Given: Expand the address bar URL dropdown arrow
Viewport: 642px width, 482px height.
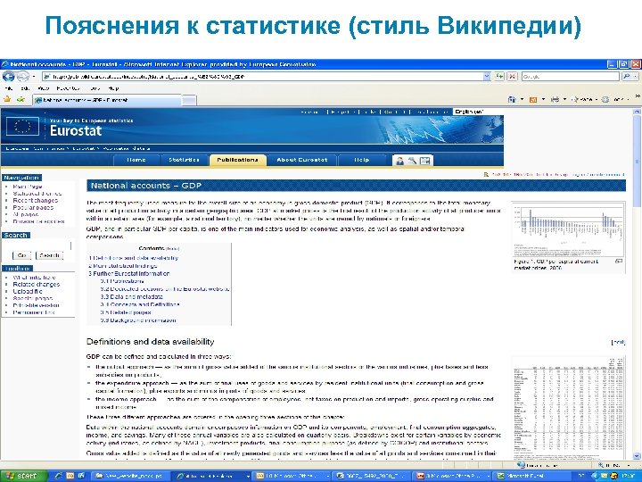Looking at the screenshot, I should (487, 76).
